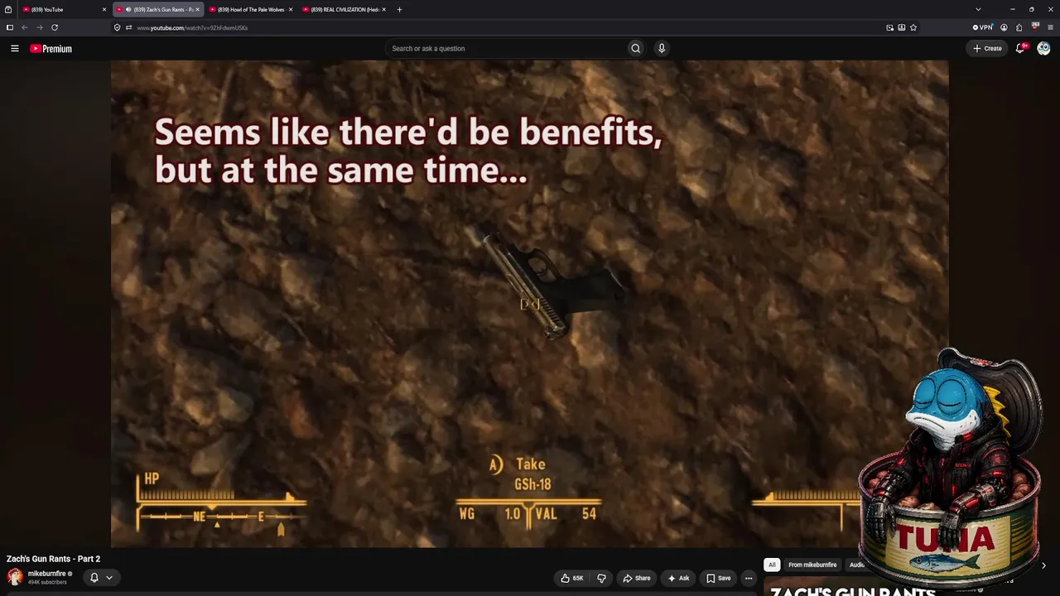Toggle the browser VPN button
The image size is (1060, 596).
[982, 27]
